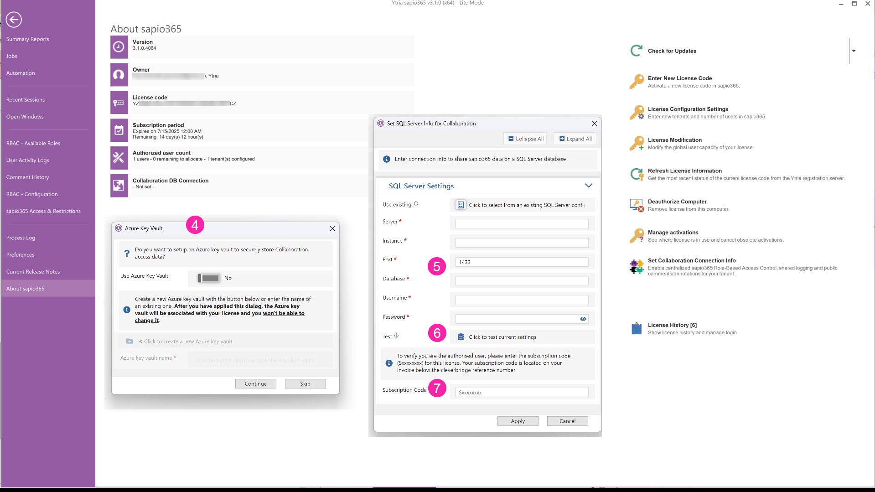Click Expand All in SQL dialog
The width and height of the screenshot is (875, 492).
coord(575,139)
